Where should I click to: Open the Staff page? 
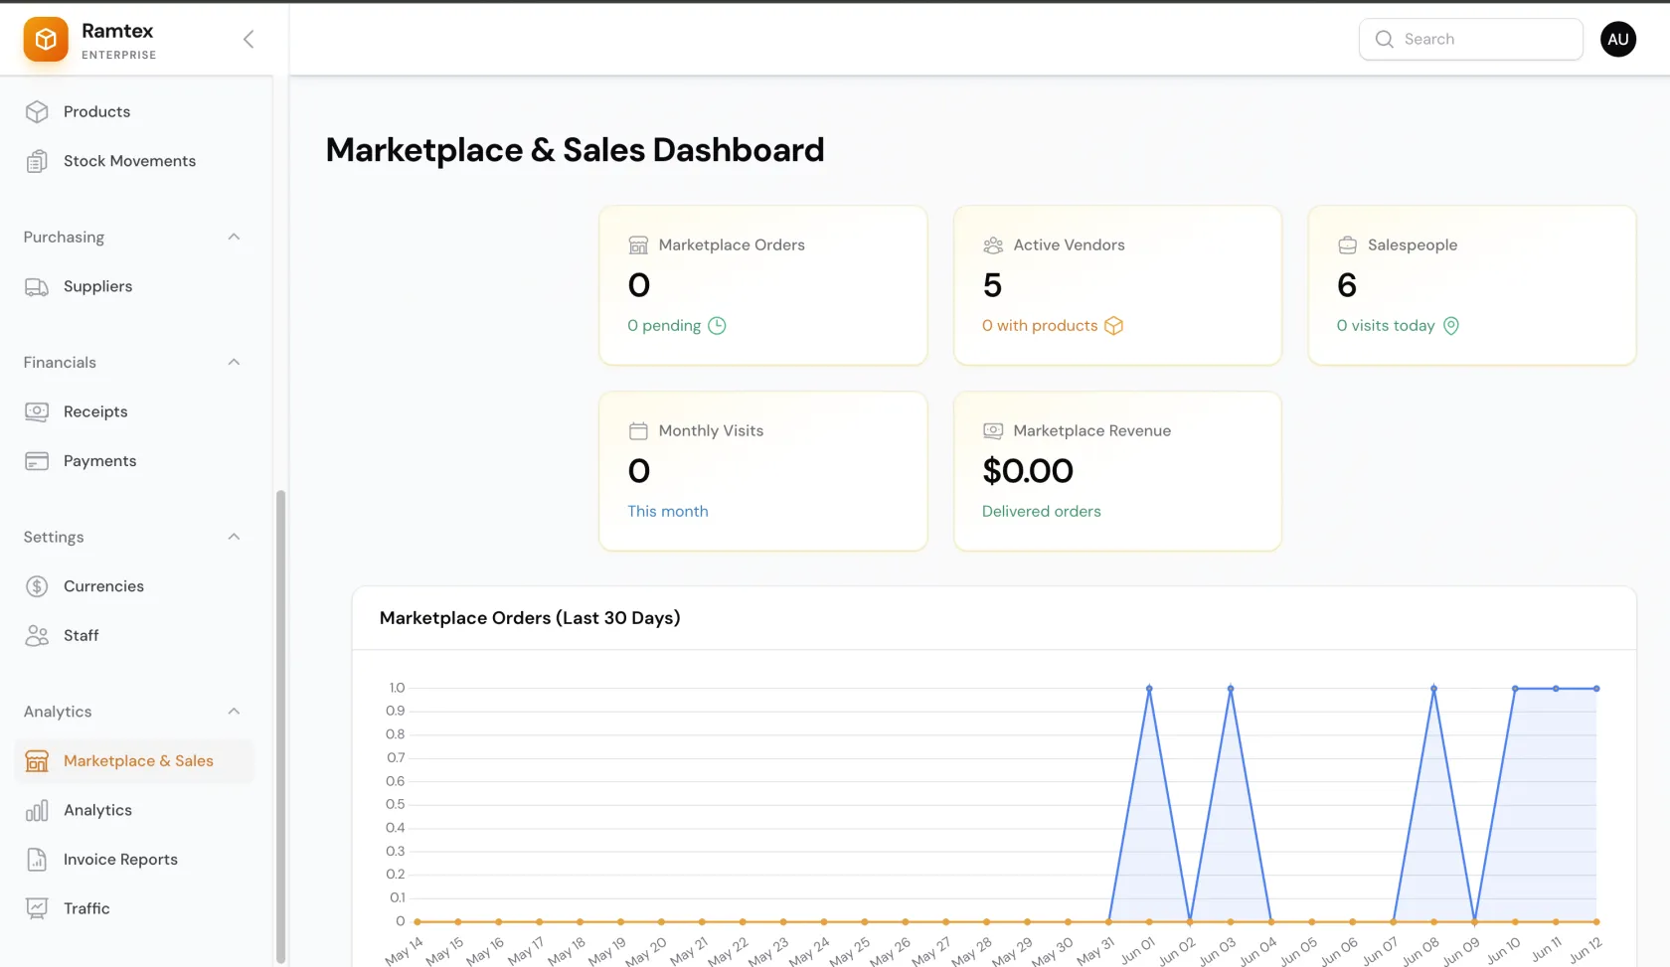134,635
